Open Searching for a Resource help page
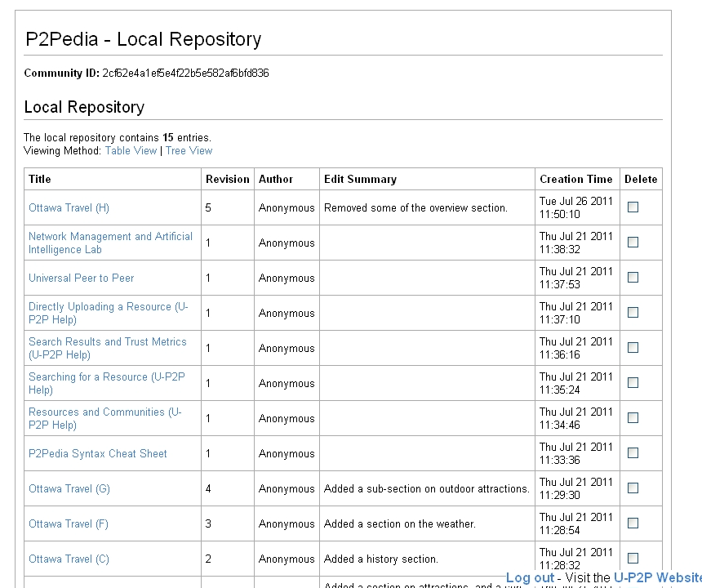 [106, 377]
